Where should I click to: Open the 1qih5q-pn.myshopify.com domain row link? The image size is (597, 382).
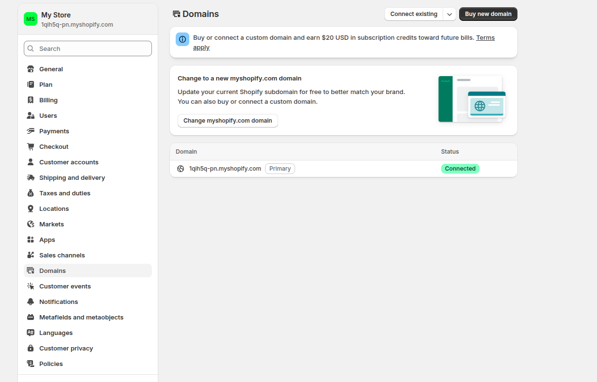pyautogui.click(x=225, y=169)
